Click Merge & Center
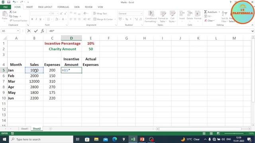The height and width of the screenshot is (143, 255). 103,19
